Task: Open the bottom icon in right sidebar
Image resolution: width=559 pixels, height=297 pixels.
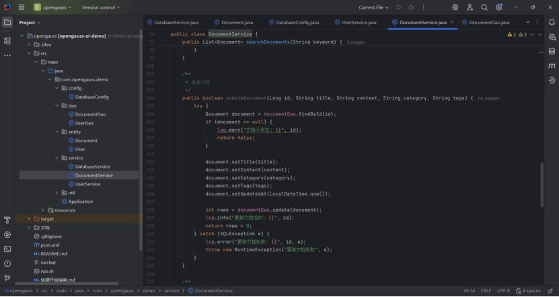Action: 552,81
